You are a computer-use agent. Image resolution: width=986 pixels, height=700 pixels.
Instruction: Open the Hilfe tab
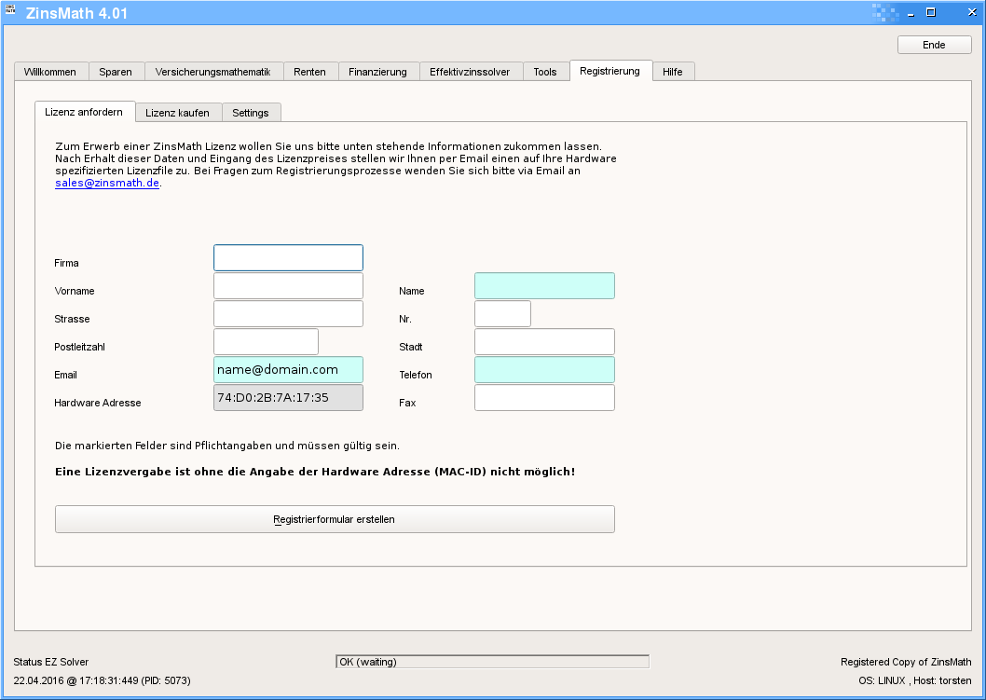672,72
